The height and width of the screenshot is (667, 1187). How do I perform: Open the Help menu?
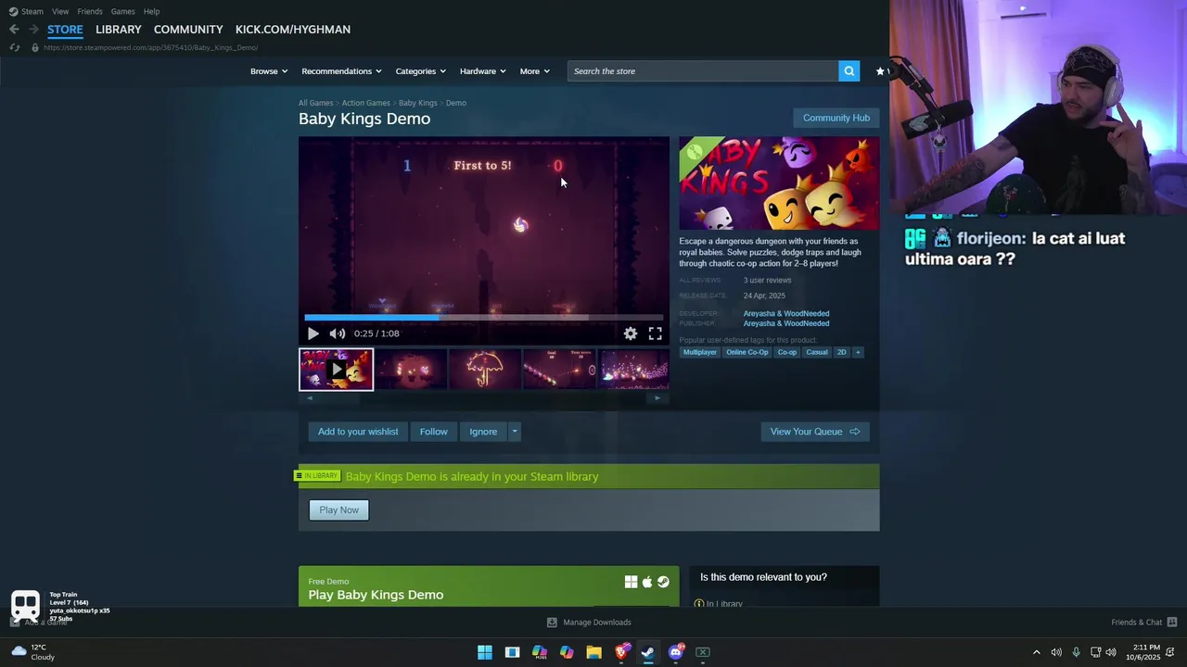pyautogui.click(x=152, y=11)
